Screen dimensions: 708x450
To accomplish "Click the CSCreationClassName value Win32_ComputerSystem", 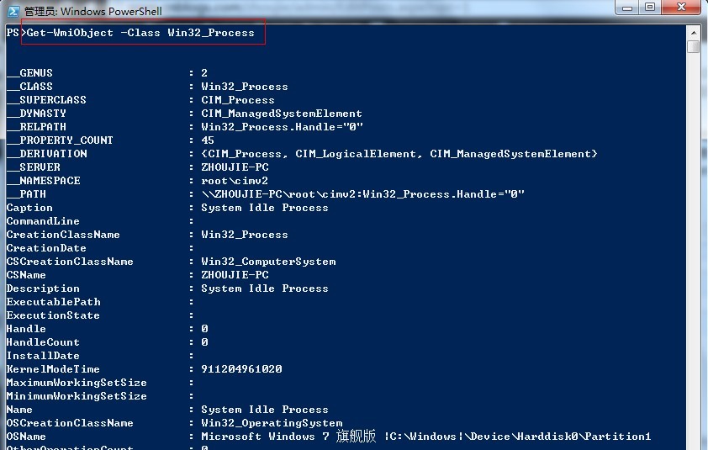I will pyautogui.click(x=269, y=262).
